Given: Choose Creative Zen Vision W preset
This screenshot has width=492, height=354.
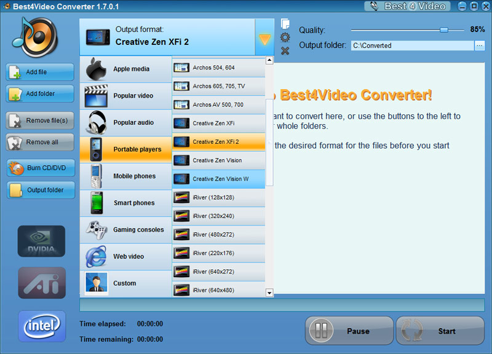Looking at the screenshot, I should pyautogui.click(x=219, y=179).
